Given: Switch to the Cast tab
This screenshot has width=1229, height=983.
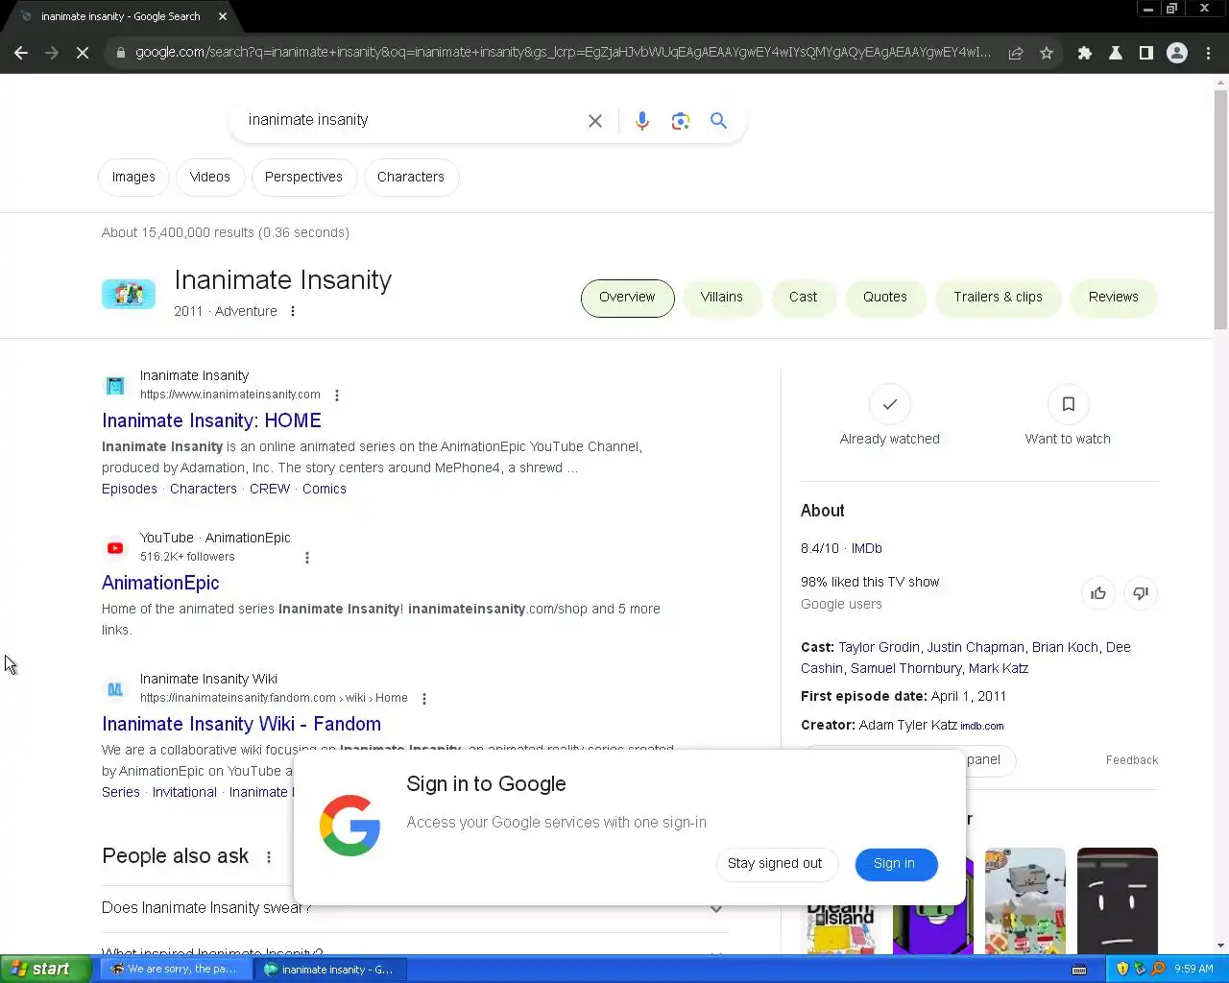Looking at the screenshot, I should pos(804,298).
